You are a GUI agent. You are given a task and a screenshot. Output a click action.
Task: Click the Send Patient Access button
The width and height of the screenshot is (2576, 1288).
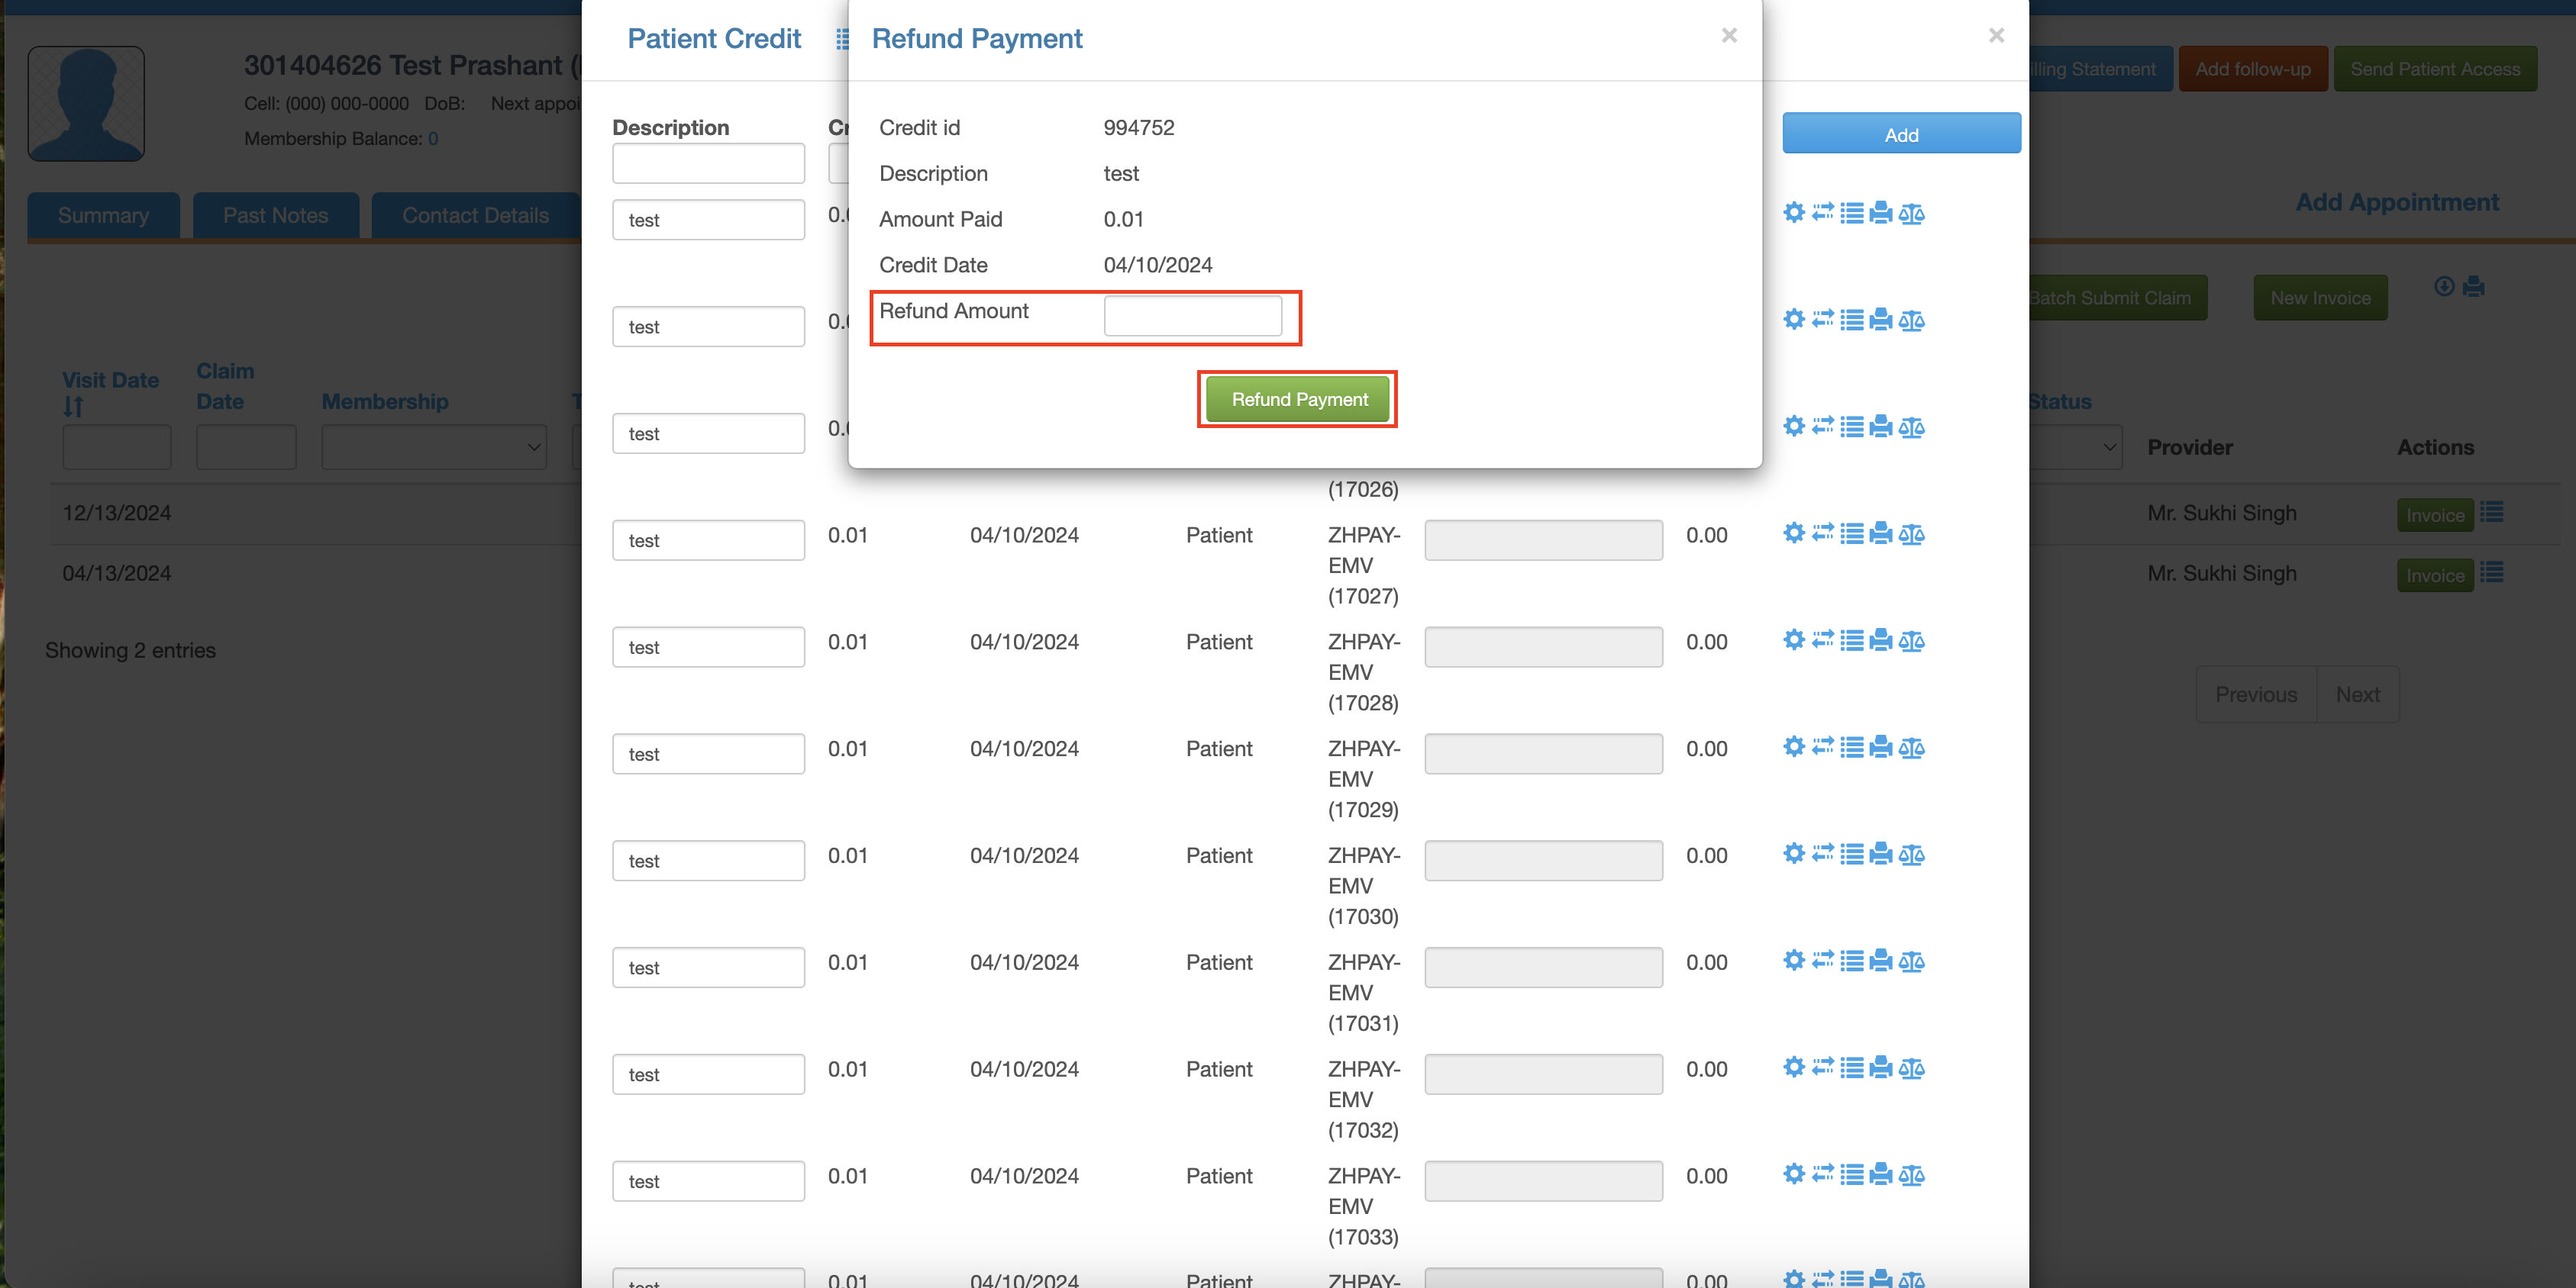[x=2435, y=69]
